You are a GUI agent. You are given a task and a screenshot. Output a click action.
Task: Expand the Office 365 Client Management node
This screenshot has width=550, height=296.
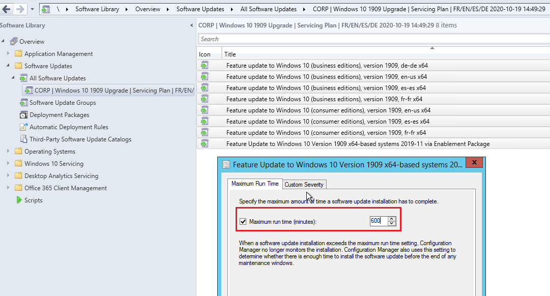(8, 188)
